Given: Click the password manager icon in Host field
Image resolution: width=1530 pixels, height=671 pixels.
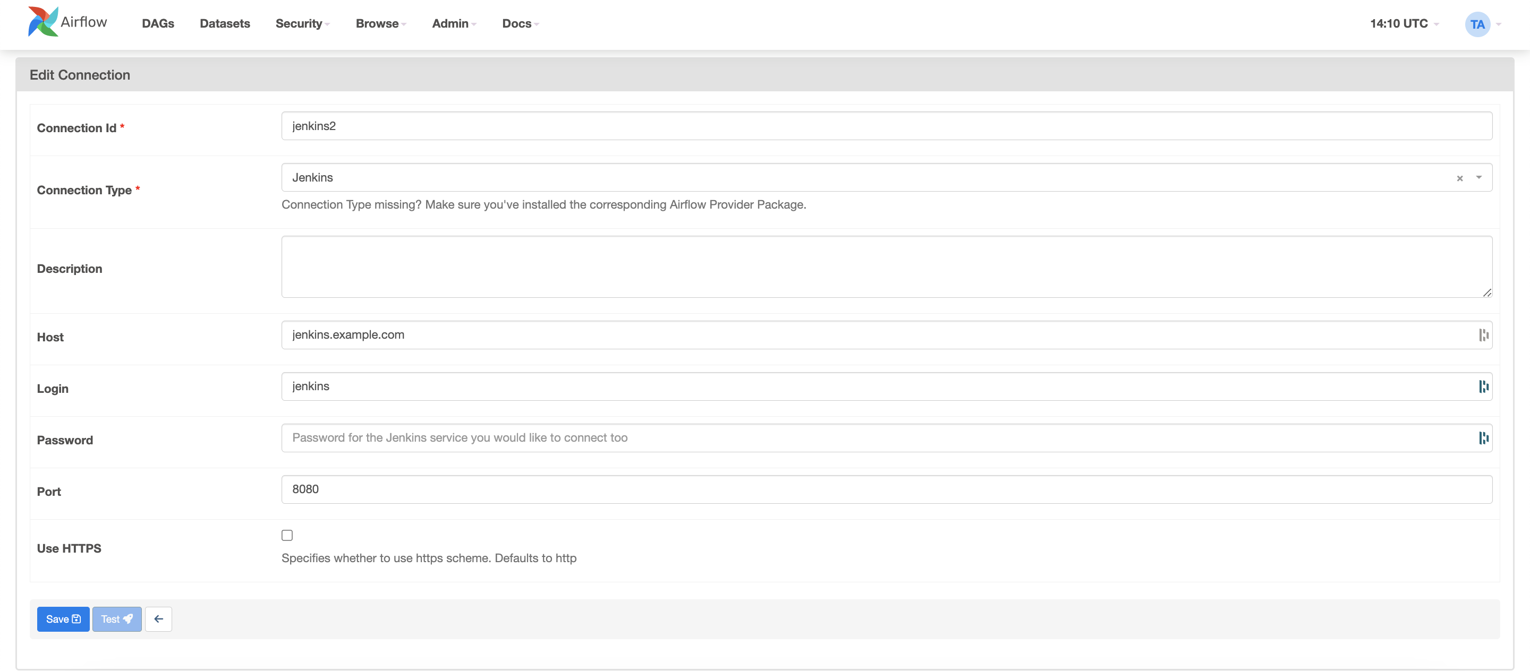Looking at the screenshot, I should point(1483,335).
